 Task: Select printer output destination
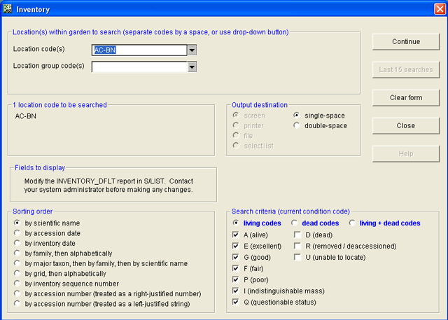(236, 125)
